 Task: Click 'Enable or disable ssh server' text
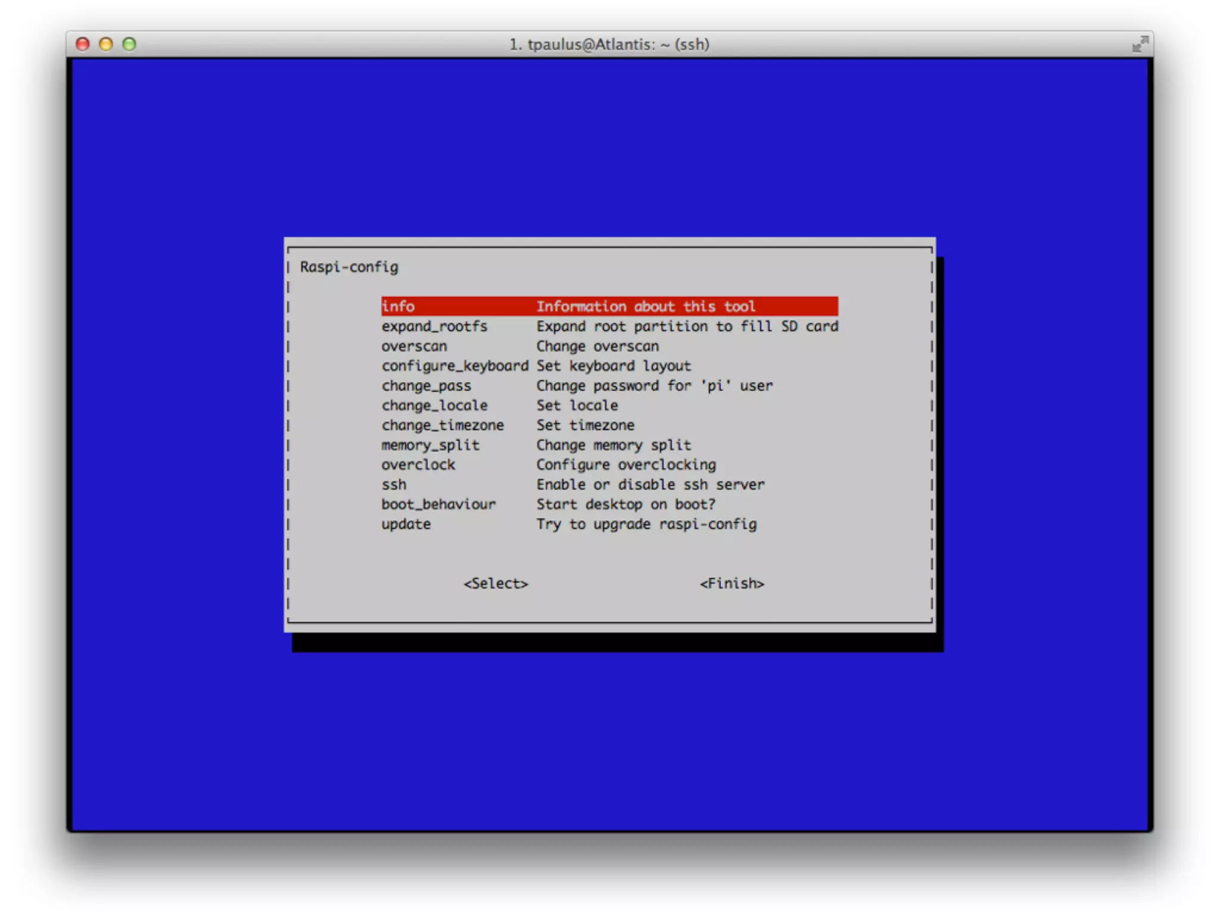tap(650, 485)
